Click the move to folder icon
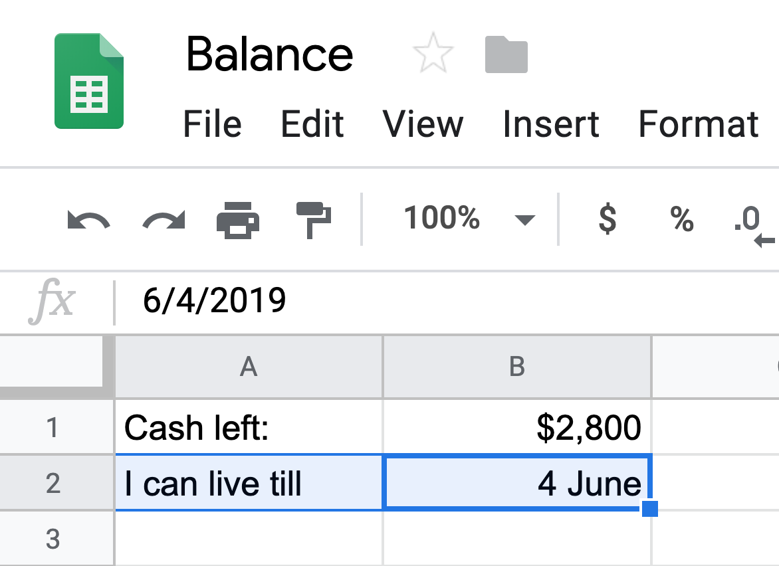This screenshot has width=779, height=566. (506, 54)
